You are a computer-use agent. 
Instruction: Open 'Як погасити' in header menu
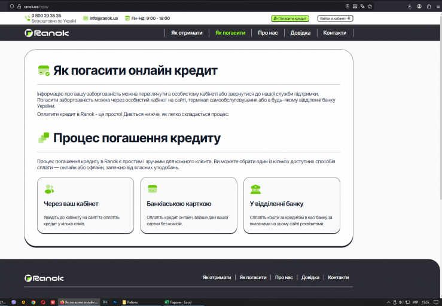(230, 33)
